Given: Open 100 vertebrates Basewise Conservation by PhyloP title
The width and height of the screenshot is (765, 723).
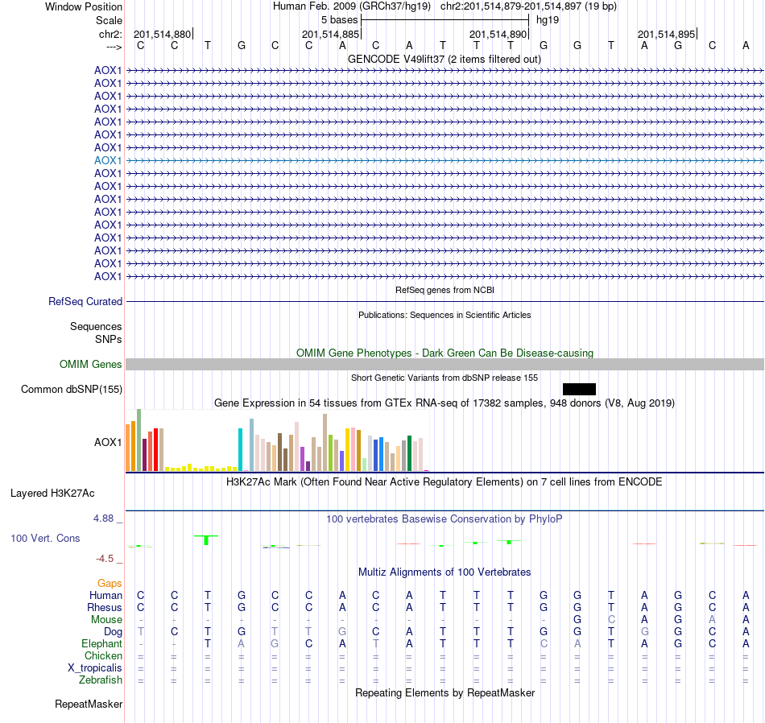Looking at the screenshot, I should (444, 519).
